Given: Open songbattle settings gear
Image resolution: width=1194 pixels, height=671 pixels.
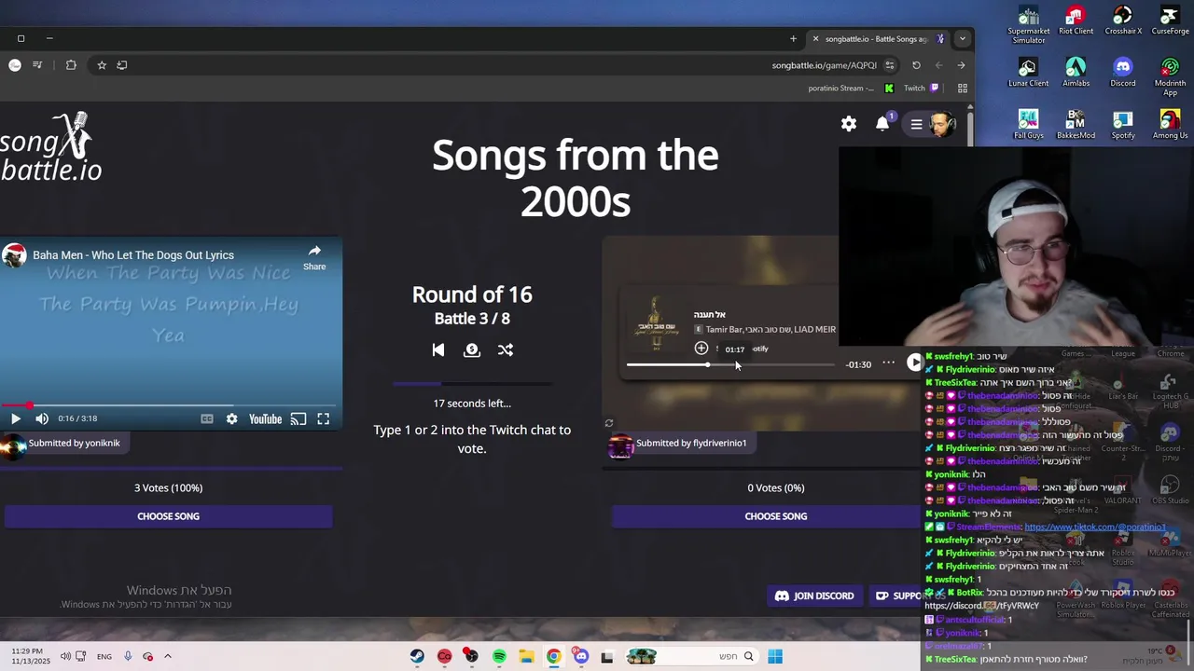Looking at the screenshot, I should (x=849, y=124).
